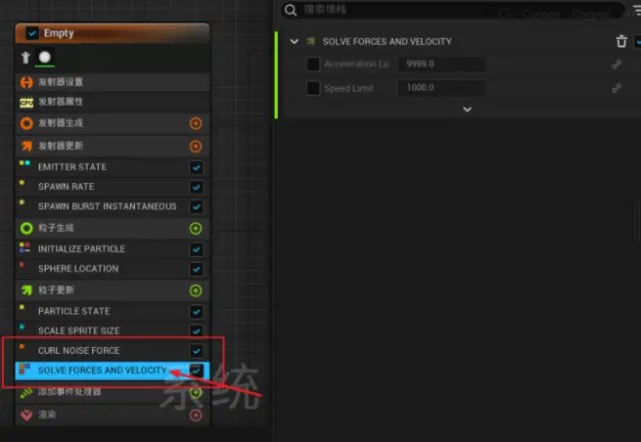Screen dimensions: 641x442
Task: Expand advanced options chevron below Speed Limit
Action: tap(467, 110)
